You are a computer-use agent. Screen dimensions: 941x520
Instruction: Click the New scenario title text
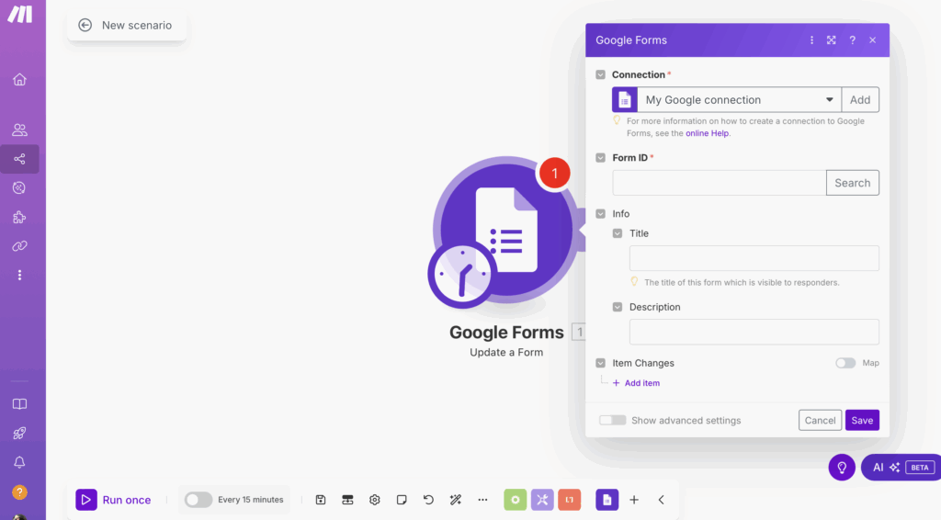coord(137,25)
